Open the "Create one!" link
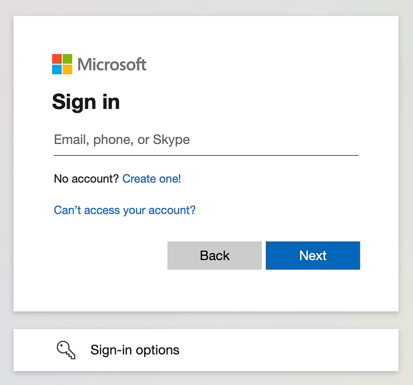413x385 pixels. (x=152, y=179)
